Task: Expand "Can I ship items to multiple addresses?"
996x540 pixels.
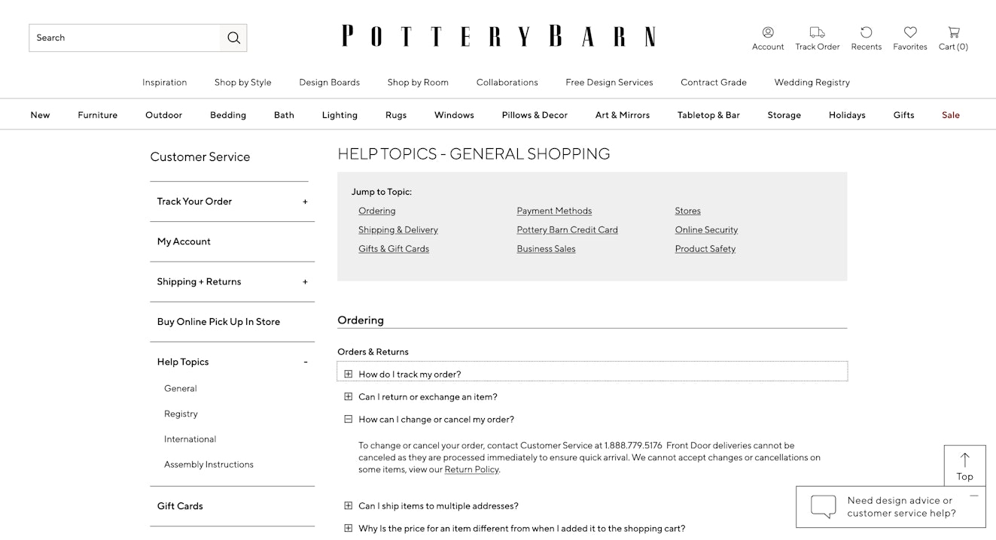Action: 348,506
